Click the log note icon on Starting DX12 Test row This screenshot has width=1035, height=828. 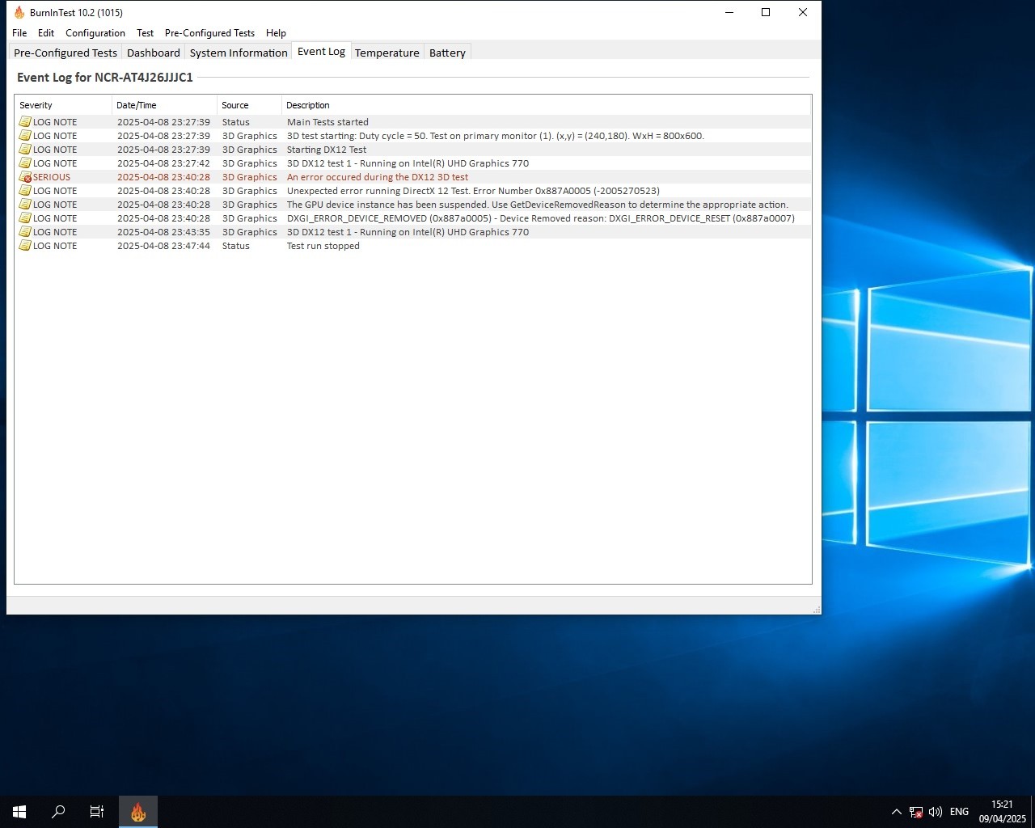tap(25, 150)
